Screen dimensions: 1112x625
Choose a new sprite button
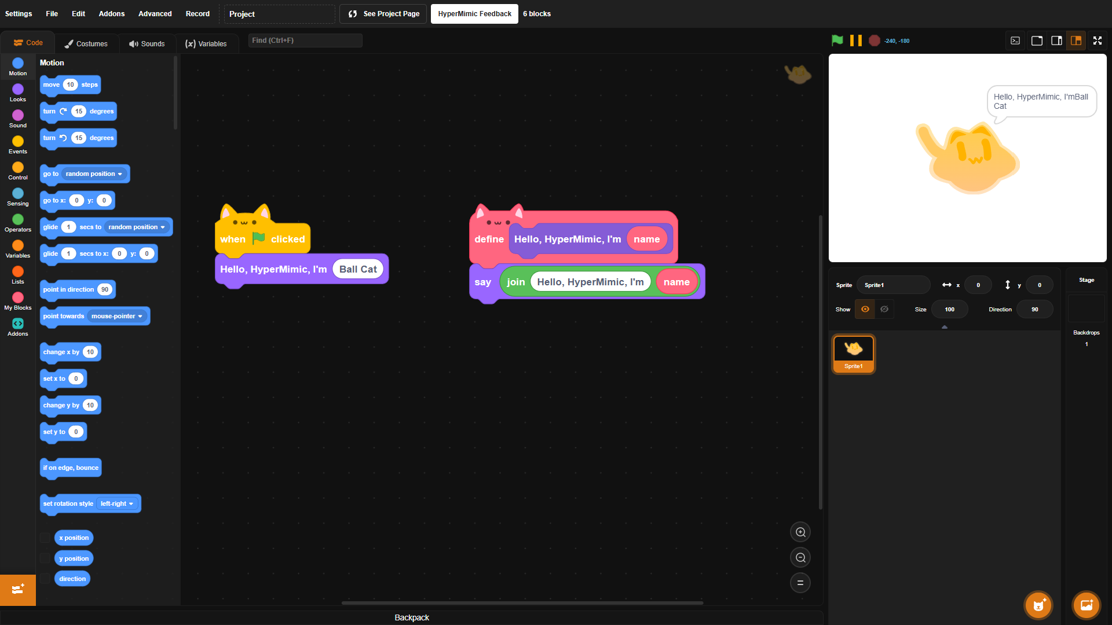1038,605
